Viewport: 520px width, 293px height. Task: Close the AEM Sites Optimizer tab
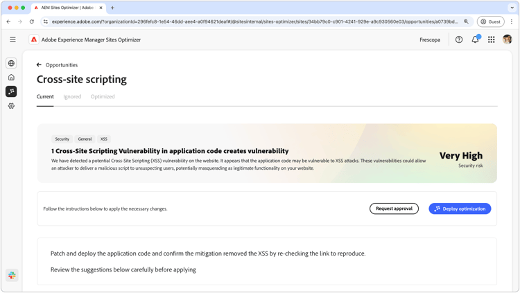click(x=101, y=8)
